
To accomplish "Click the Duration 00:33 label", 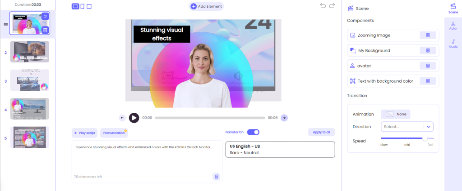I will [28, 4].
